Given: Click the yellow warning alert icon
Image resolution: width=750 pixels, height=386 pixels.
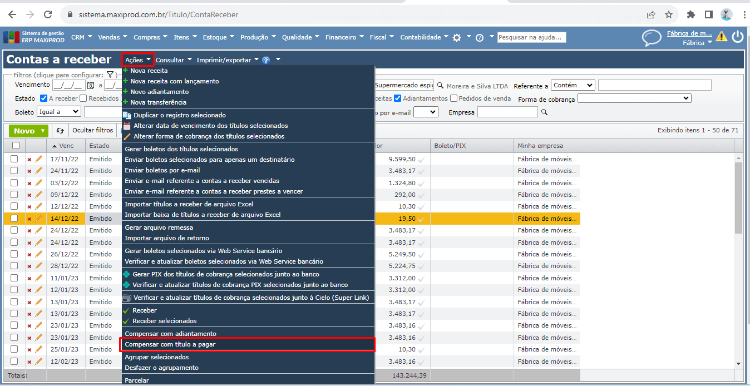Looking at the screenshot, I should point(722,37).
